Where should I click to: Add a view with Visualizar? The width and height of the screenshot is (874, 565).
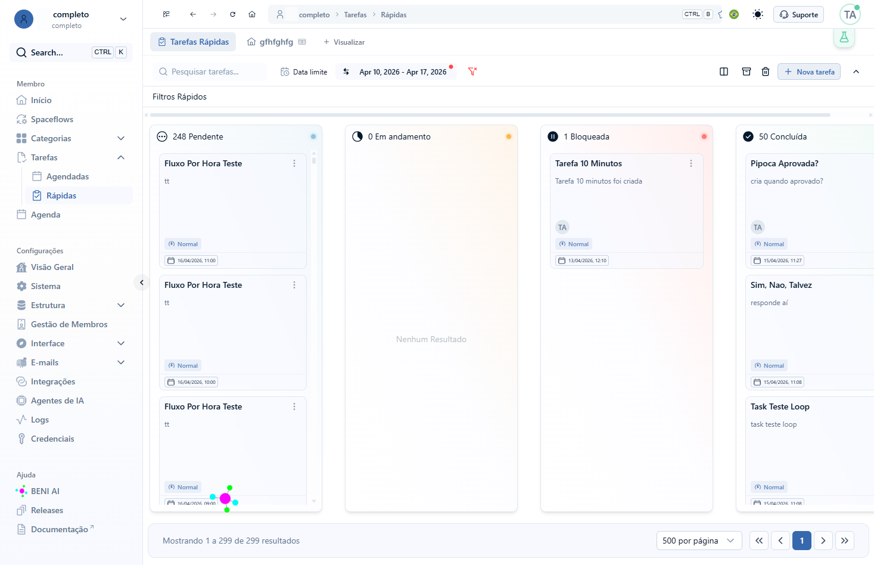[x=344, y=42]
